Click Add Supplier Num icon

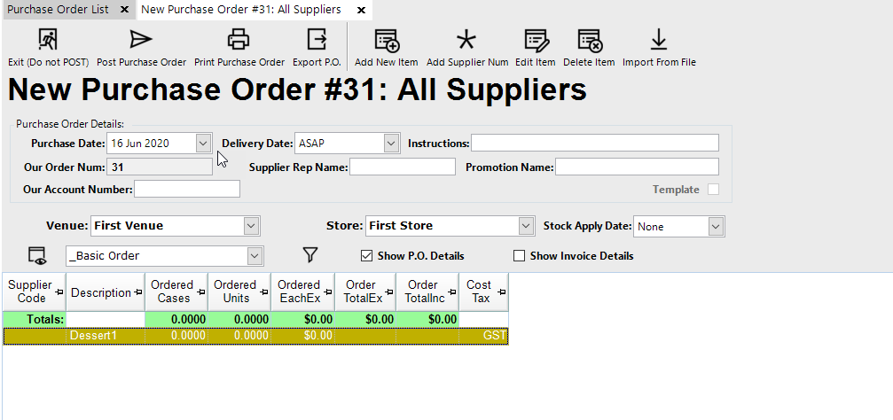(x=466, y=40)
